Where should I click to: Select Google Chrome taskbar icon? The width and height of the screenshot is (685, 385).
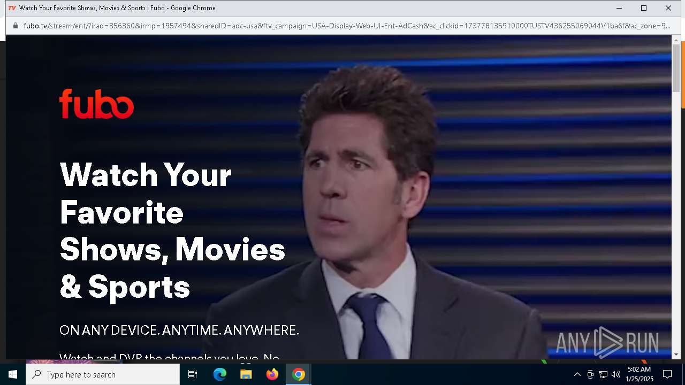[299, 374]
